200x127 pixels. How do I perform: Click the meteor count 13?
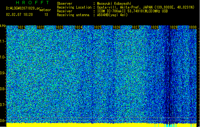point(46,15)
